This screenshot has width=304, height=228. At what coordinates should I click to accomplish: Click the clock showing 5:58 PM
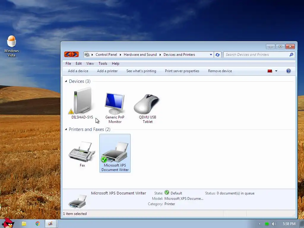tap(289, 224)
